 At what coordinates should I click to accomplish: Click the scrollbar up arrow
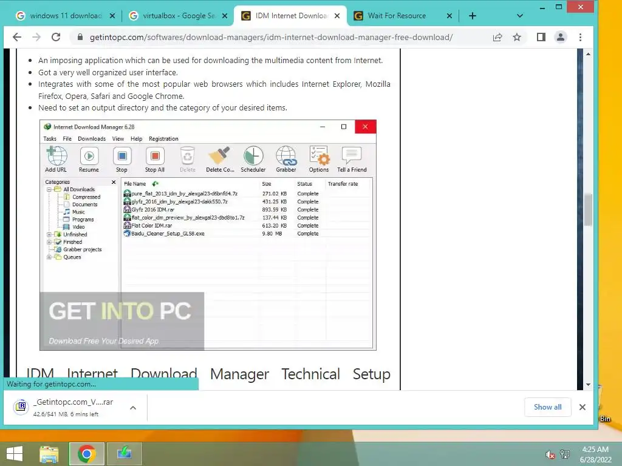click(588, 54)
